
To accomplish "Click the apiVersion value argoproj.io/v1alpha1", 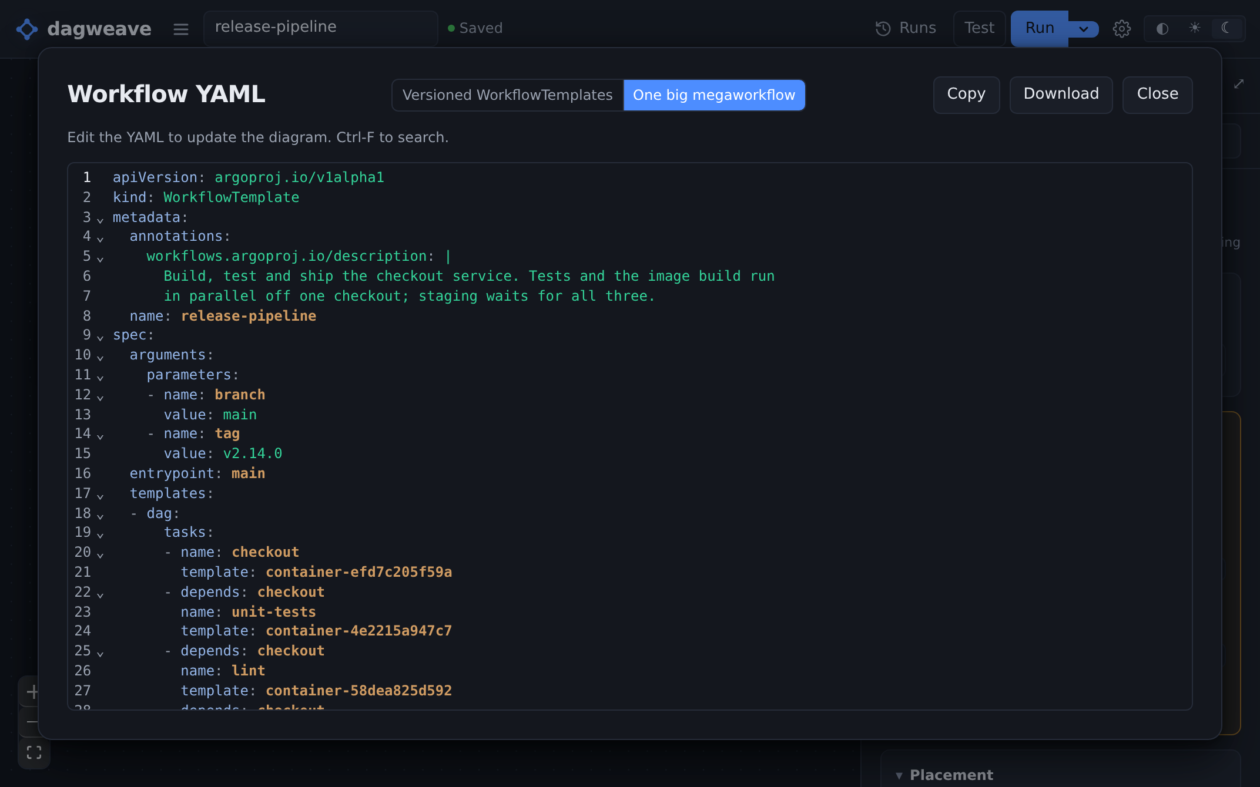I will pyautogui.click(x=299, y=177).
